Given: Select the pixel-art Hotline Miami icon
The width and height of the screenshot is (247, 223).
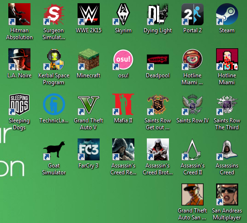Looking at the screenshot, I should point(227,59).
